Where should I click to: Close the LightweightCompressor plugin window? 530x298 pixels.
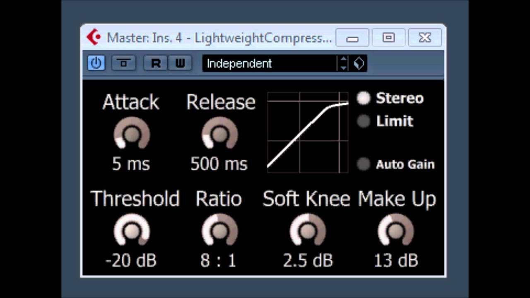[425, 38]
